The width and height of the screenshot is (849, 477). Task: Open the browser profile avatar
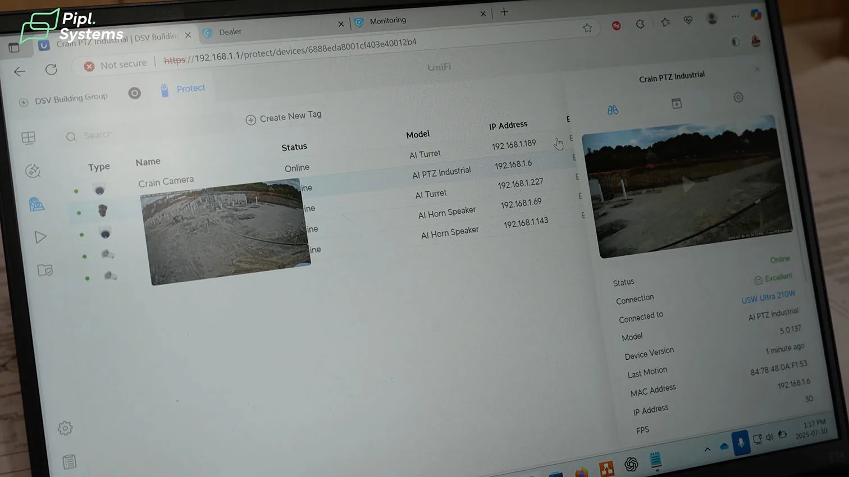click(712, 19)
